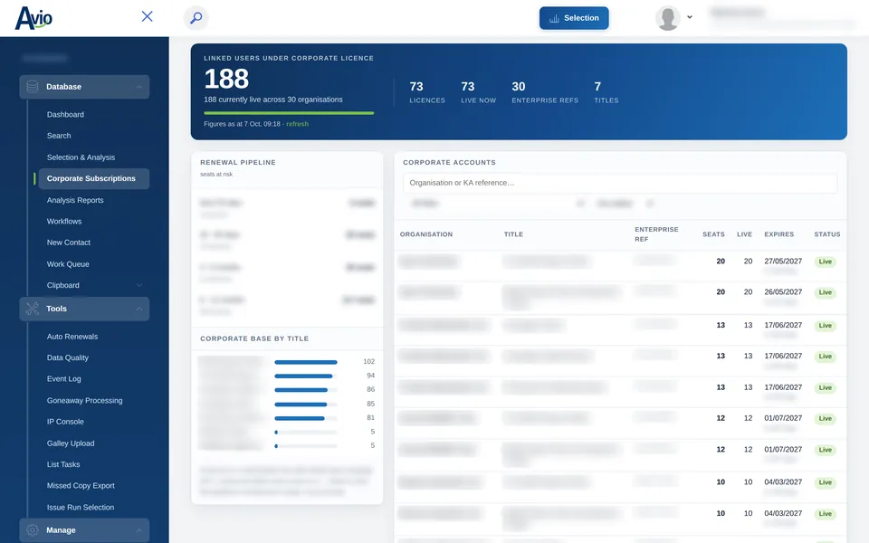Click expiry date 26/05/2027
Viewport: 869px width, 543px height.
(782, 292)
